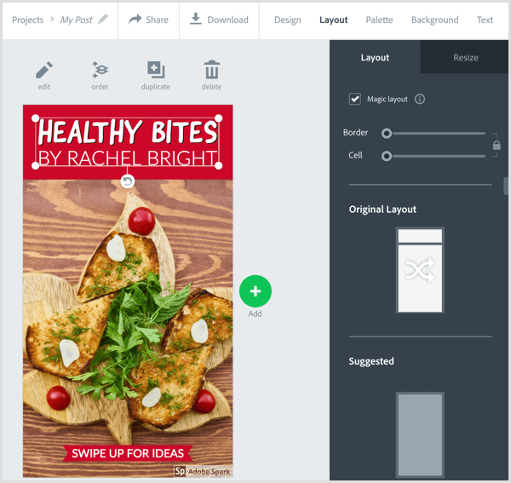The image size is (511, 483).
Task: Shuffle the Original Layout thumbnail
Action: [x=420, y=270]
